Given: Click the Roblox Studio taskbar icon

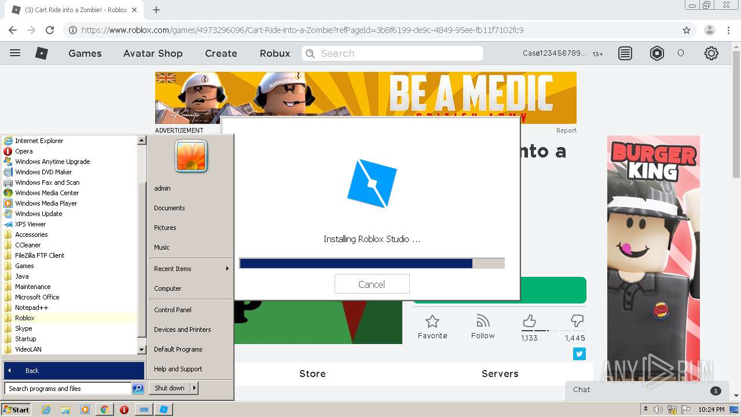Looking at the screenshot, I should click(164, 409).
